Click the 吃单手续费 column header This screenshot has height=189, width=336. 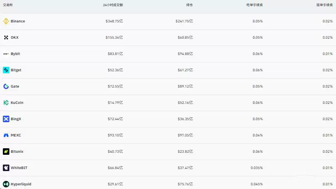255,5
